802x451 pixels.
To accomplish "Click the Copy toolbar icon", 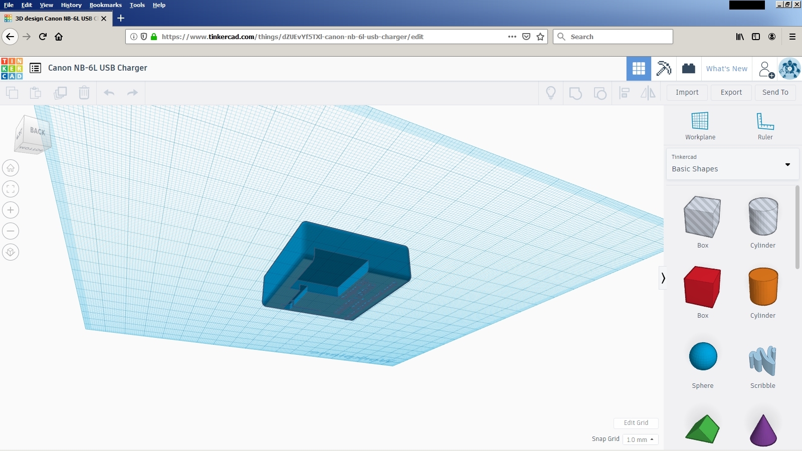I will [12, 93].
